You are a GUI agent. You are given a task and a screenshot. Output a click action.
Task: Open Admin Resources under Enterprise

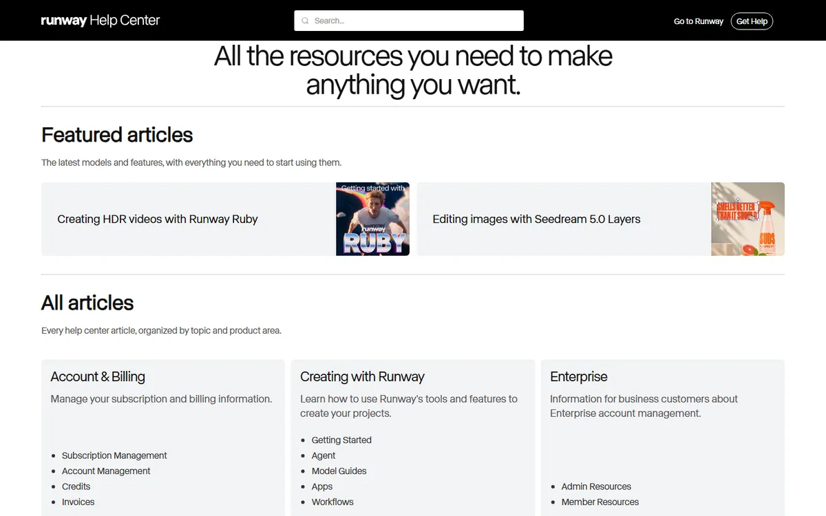tap(596, 486)
